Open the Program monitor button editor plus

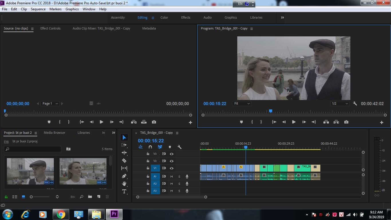coord(382,122)
